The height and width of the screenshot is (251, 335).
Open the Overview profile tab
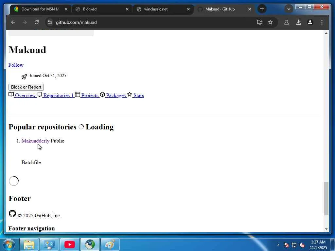(25, 95)
